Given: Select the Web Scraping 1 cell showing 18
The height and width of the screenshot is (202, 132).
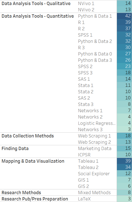Looking at the screenshot, I should (x=124, y=136).
